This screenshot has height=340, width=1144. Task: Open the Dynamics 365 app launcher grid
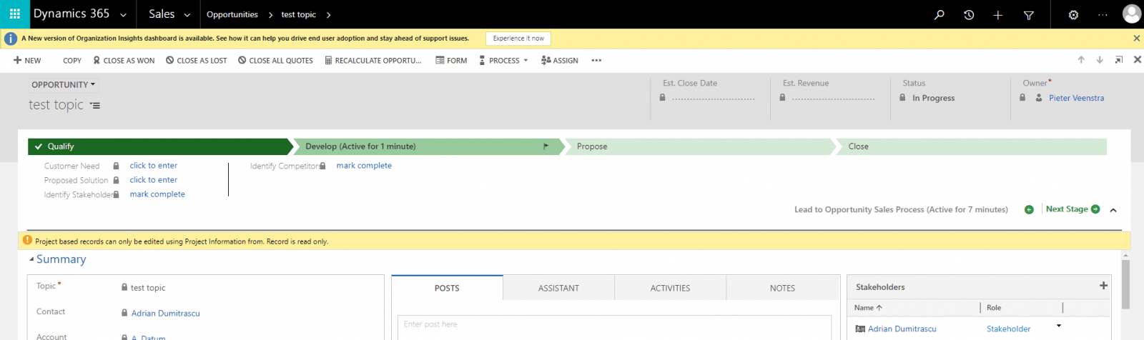point(14,14)
